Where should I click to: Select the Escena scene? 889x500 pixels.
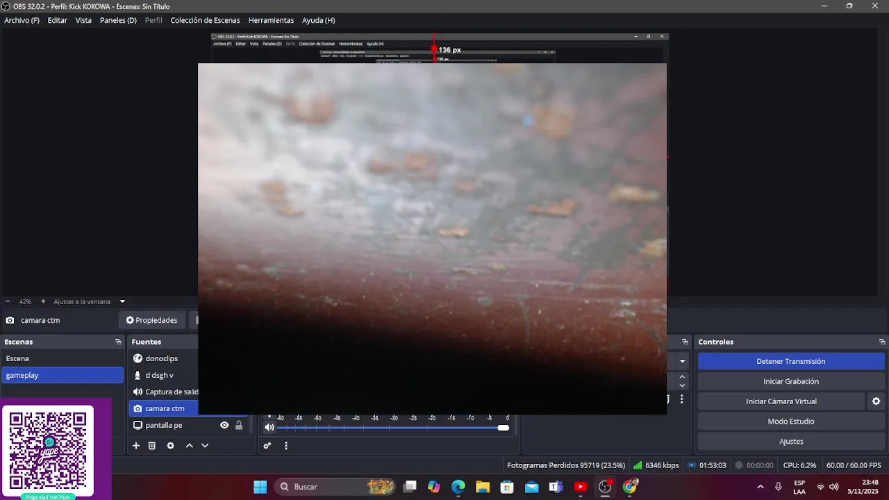point(63,358)
